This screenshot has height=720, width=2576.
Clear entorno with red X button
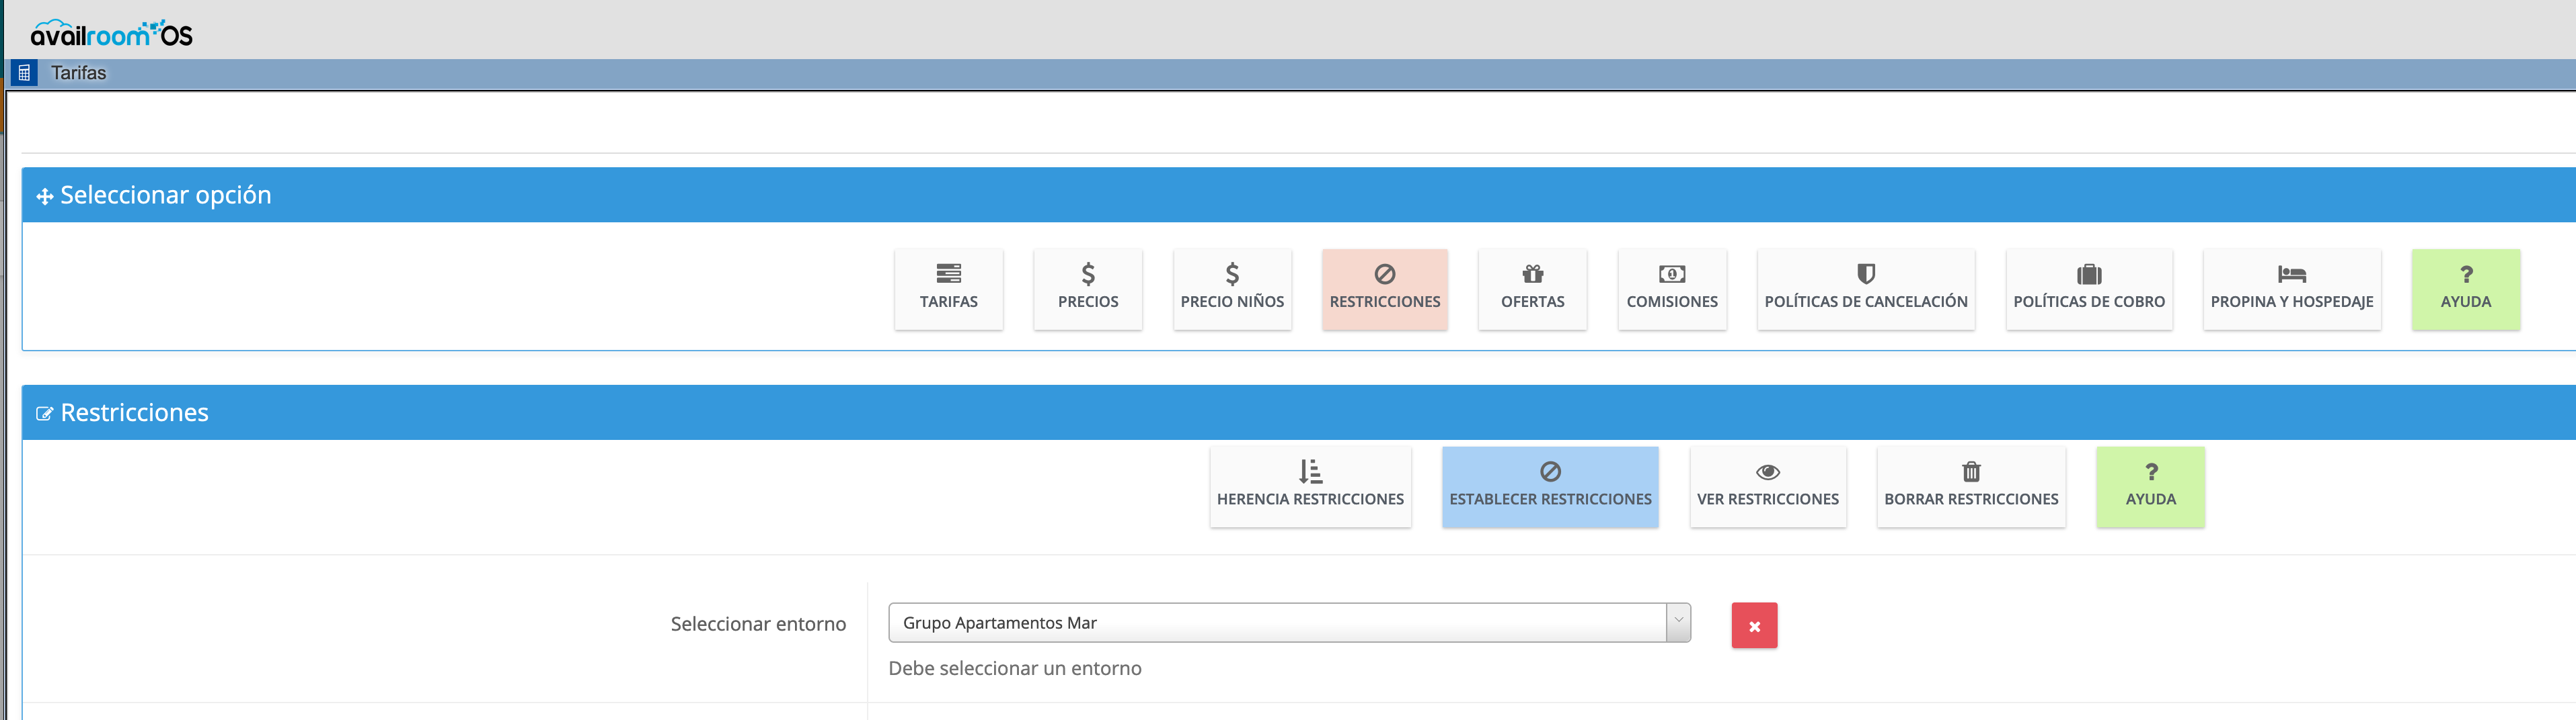click(x=1754, y=625)
